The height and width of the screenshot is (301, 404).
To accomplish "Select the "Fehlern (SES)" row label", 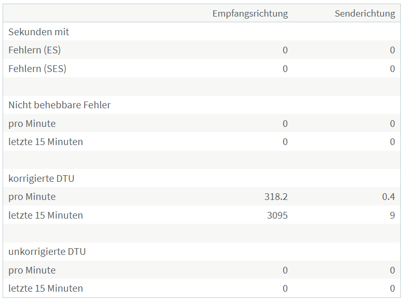I will point(37,68).
